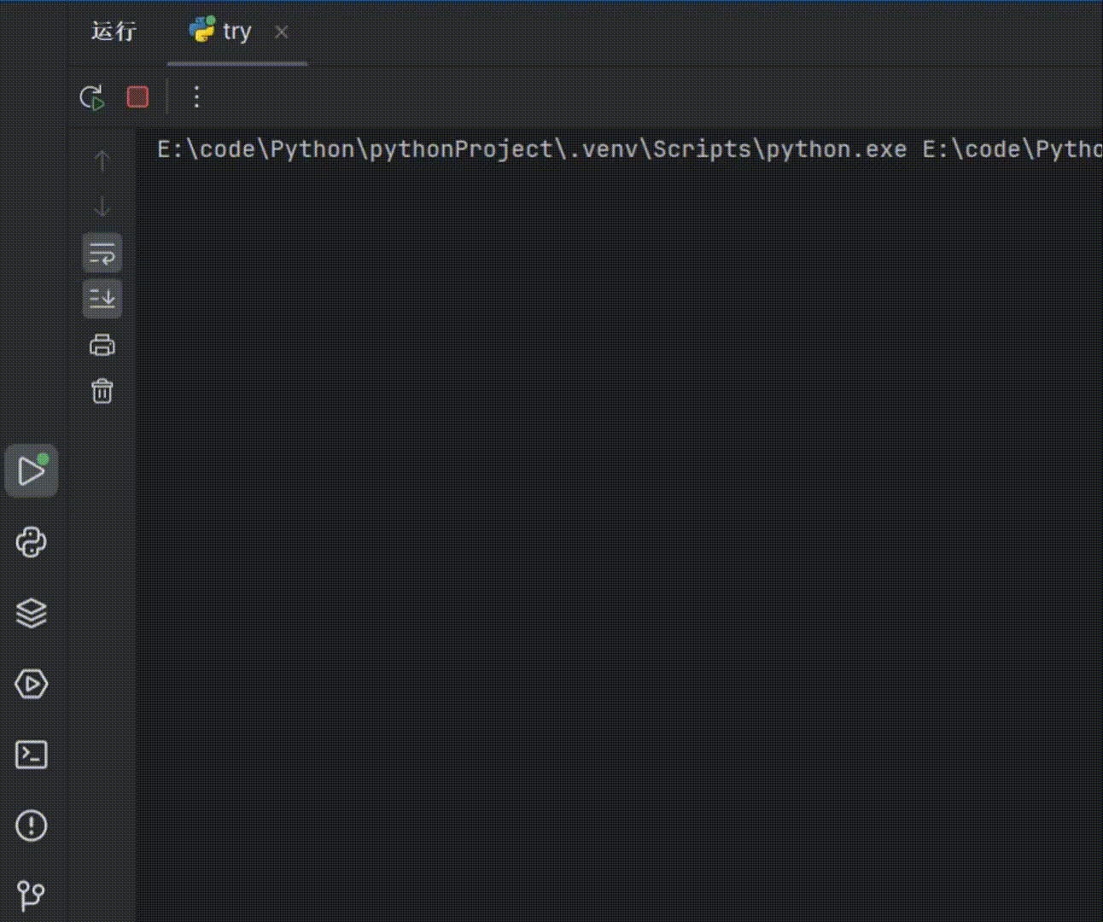Toggle scroll to end of output

102,299
